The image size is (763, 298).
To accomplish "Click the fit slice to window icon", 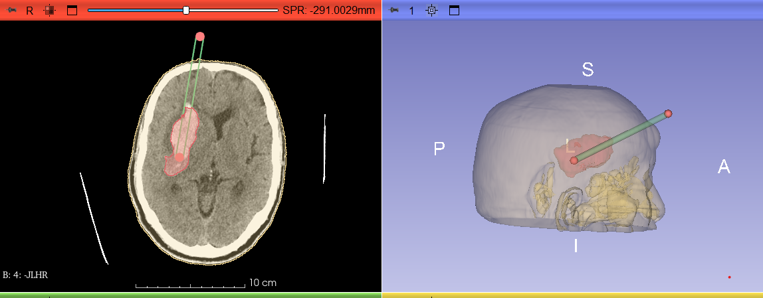I will [49, 11].
